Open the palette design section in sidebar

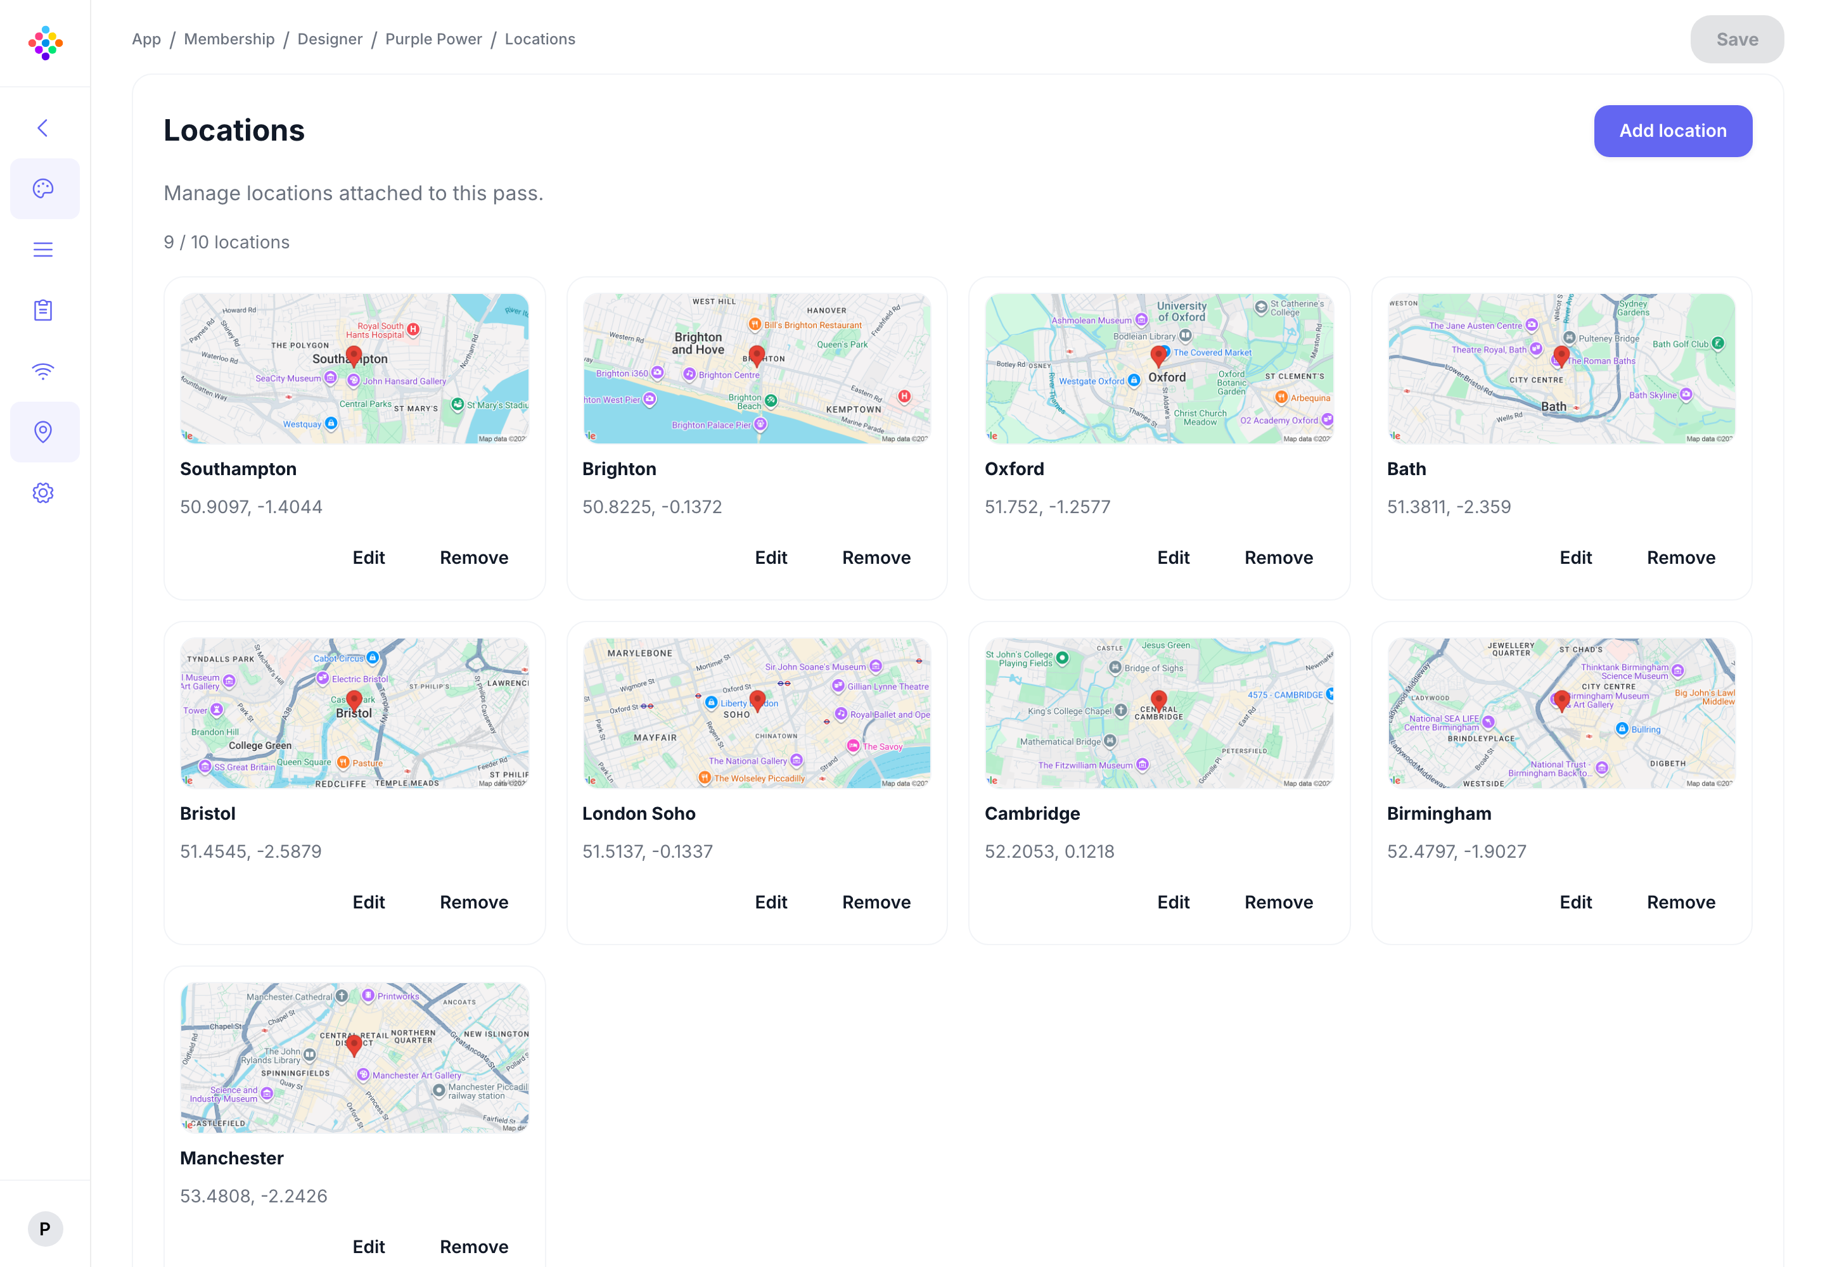tap(44, 188)
